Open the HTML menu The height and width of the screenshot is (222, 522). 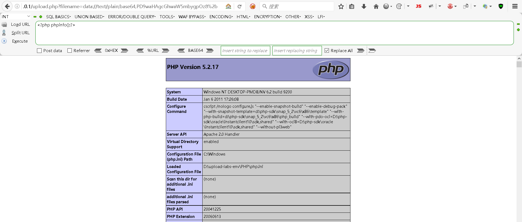coord(244,17)
